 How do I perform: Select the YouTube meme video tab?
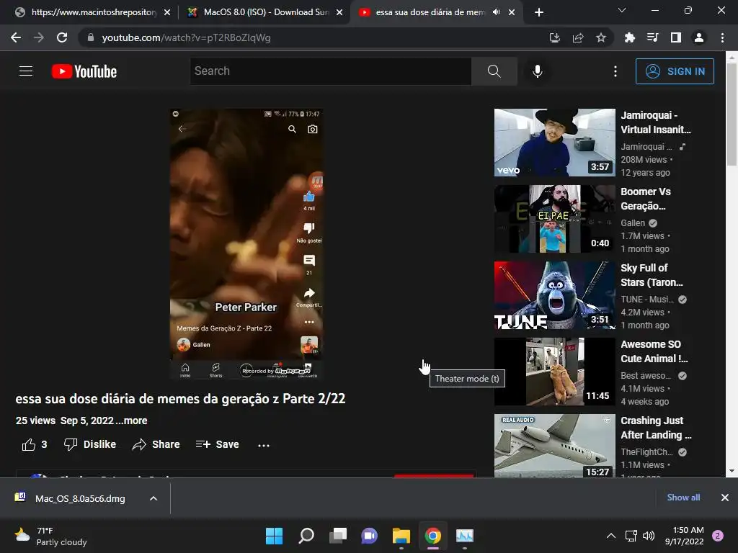pos(430,12)
